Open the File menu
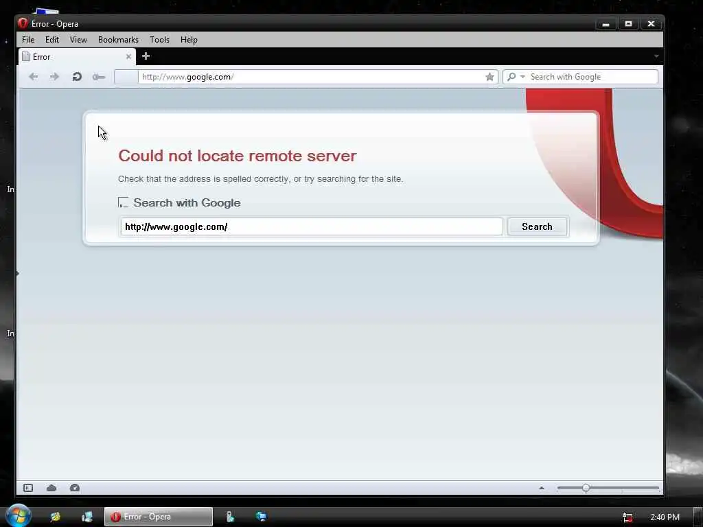The height and width of the screenshot is (527, 703). (27, 39)
